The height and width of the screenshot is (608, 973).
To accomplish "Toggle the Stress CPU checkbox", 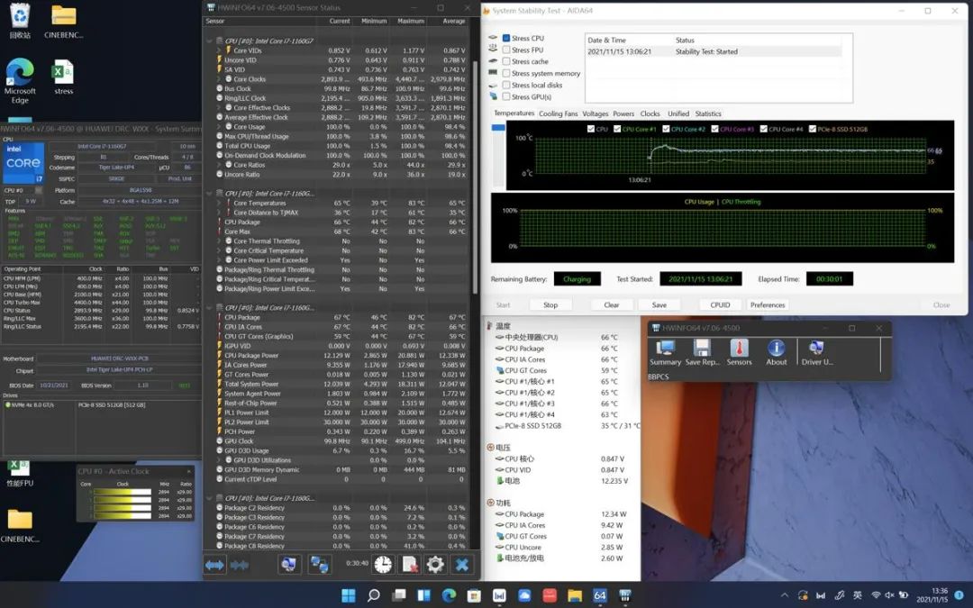I will [x=506, y=38].
